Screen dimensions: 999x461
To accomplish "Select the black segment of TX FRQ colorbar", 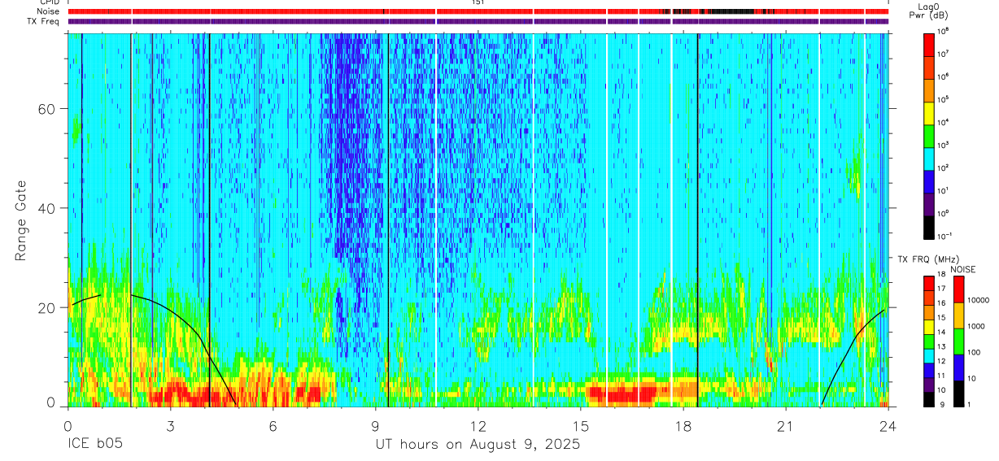I will click(929, 398).
